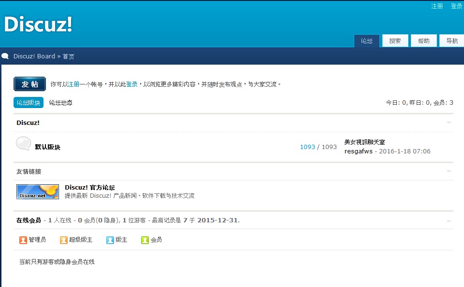Click the 会员 legend label
This screenshot has width=464, height=287.
tap(156, 240)
